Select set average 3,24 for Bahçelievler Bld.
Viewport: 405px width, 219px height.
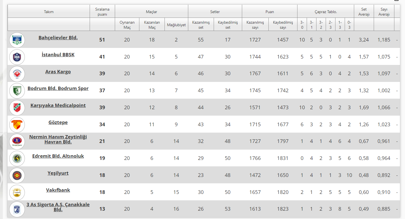(364, 40)
